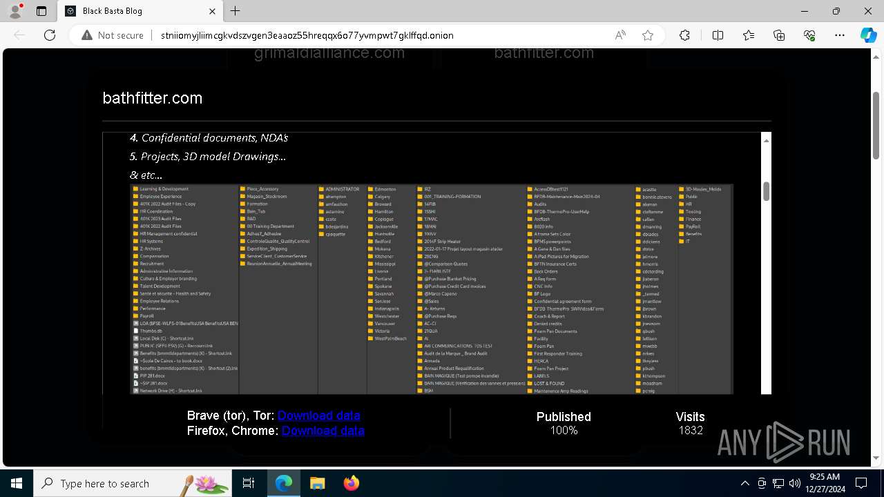Screen dimensions: 884x497
Task: Click the Not secure site info badge
Action: [x=113, y=35]
